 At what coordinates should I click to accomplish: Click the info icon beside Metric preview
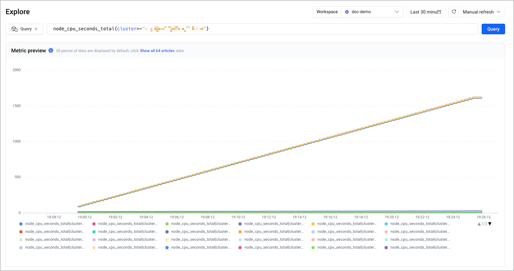[51, 50]
